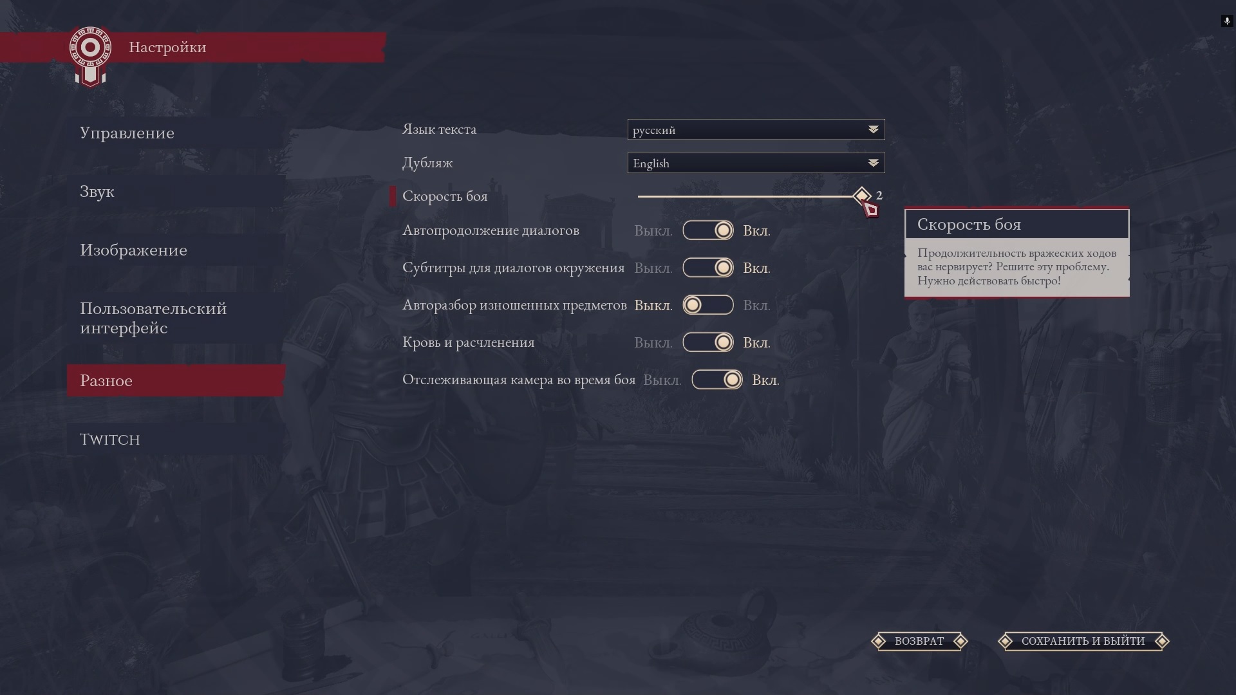Click СОХРАНИТЬ И ВЫЙТИ button
Image resolution: width=1236 pixels, height=695 pixels.
[1083, 641]
